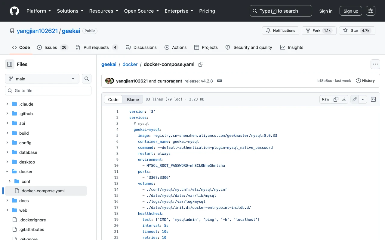Select docker-compose.yaml in file tree
The width and height of the screenshot is (385, 240).
pos(46,191)
